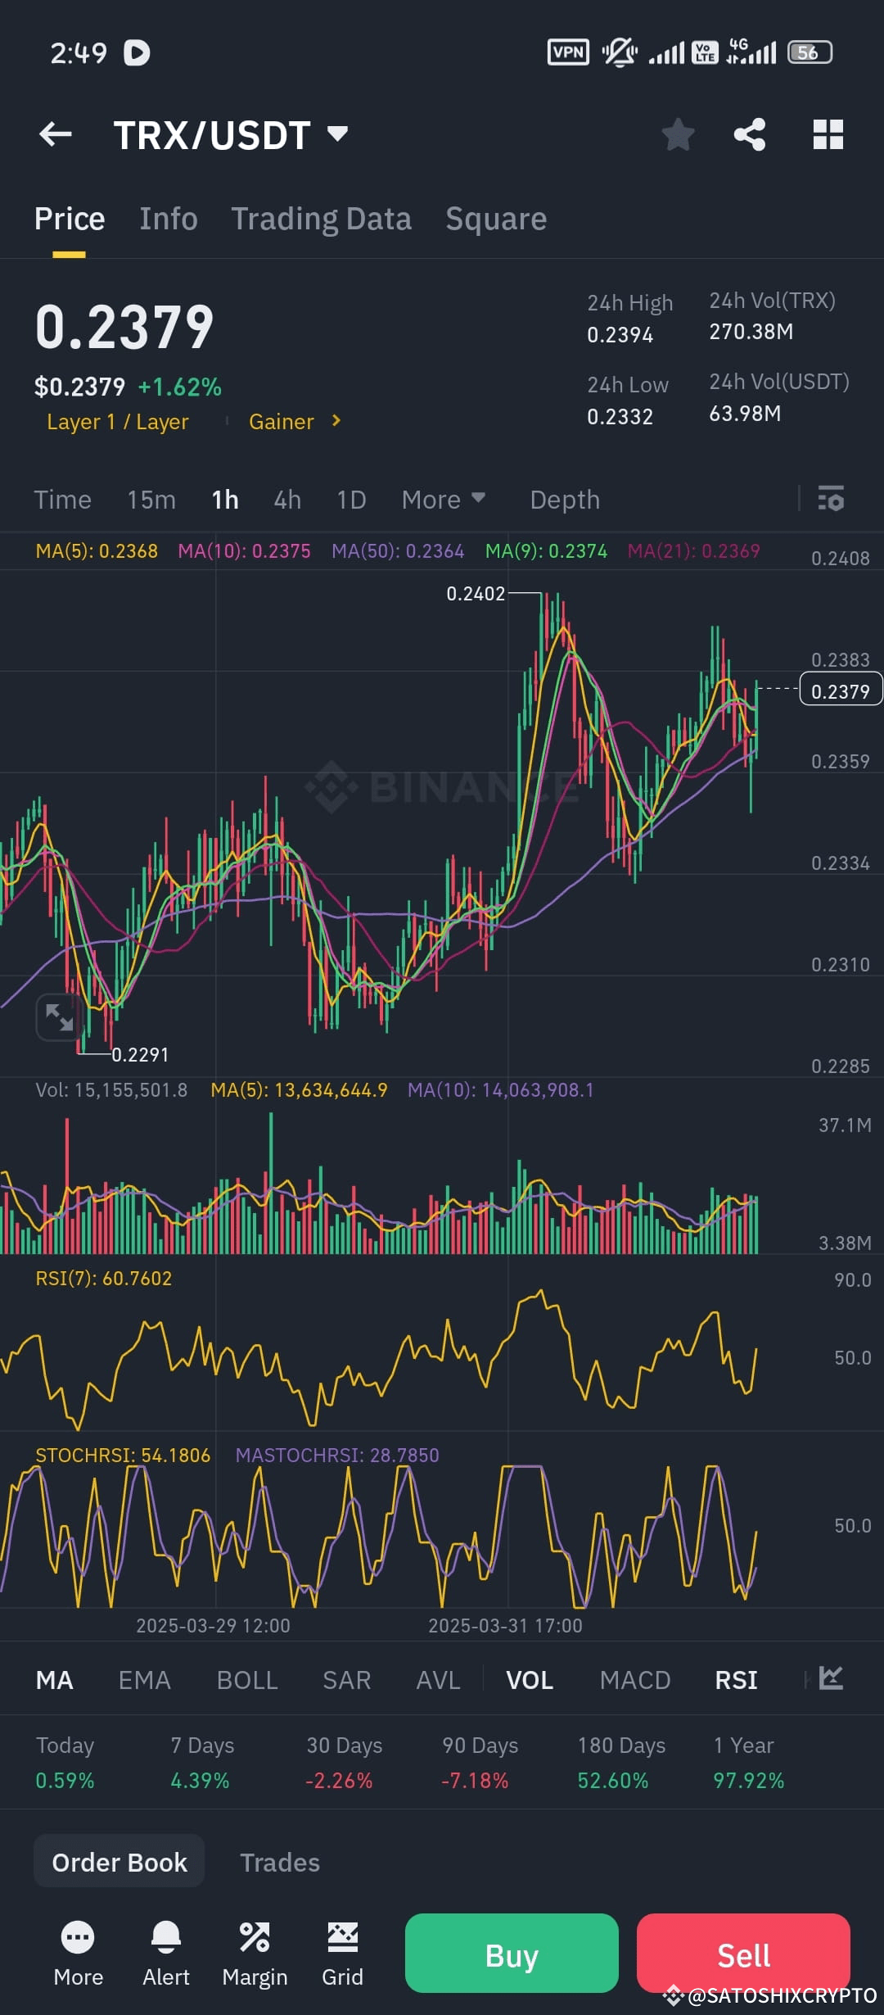Tap the MA(10): 0.2375 legend
The height and width of the screenshot is (2015, 884).
click(245, 551)
